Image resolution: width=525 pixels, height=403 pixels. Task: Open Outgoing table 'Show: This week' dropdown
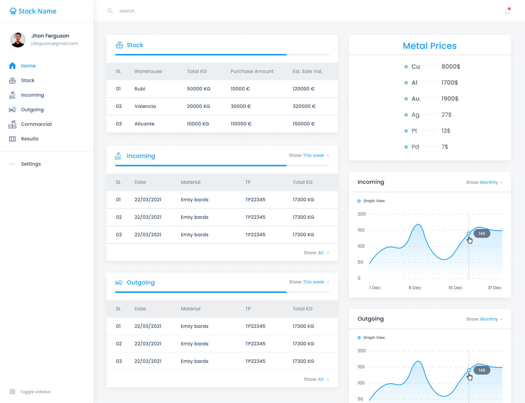tap(309, 282)
